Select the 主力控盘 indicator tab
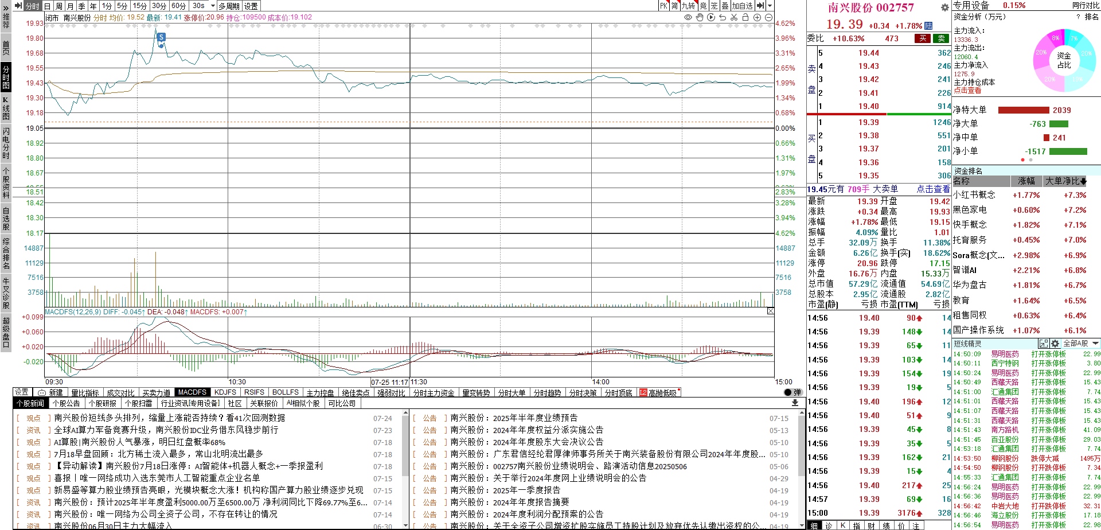This screenshot has width=1101, height=530. (320, 392)
